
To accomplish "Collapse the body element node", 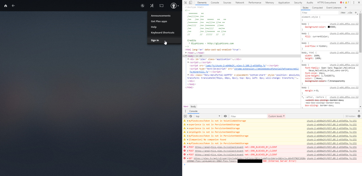I will [x=186, y=56].
